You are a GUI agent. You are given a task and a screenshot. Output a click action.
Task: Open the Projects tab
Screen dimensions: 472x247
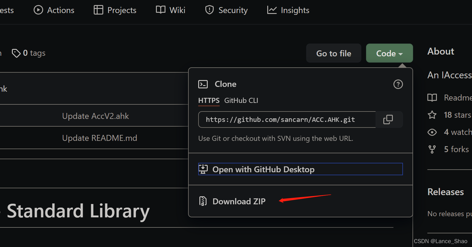click(115, 10)
